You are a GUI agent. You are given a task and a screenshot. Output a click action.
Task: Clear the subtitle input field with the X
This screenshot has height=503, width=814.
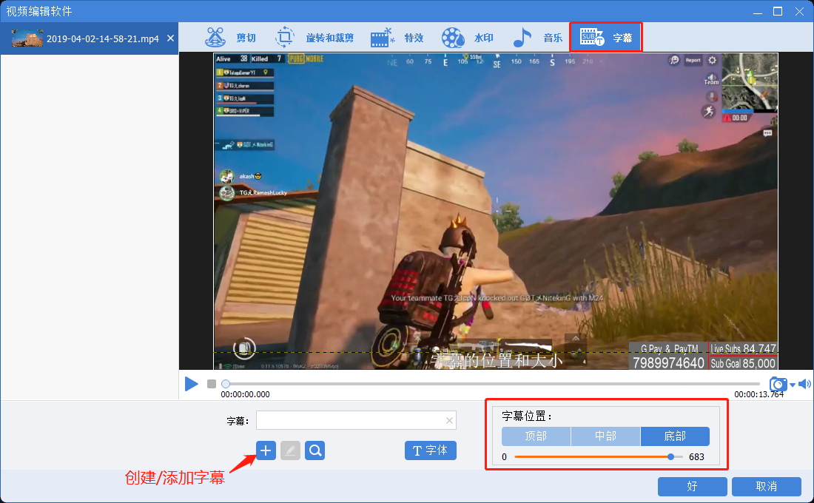click(450, 420)
